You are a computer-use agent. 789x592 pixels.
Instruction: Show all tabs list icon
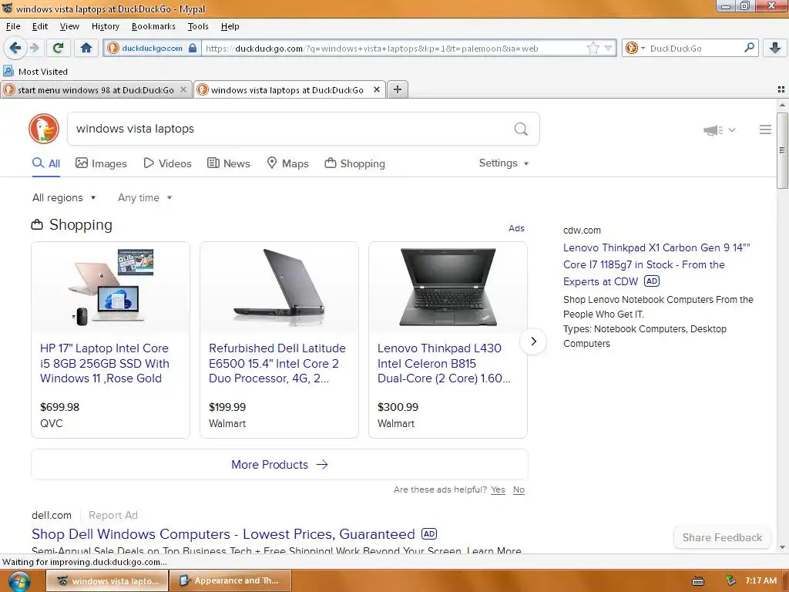781,89
